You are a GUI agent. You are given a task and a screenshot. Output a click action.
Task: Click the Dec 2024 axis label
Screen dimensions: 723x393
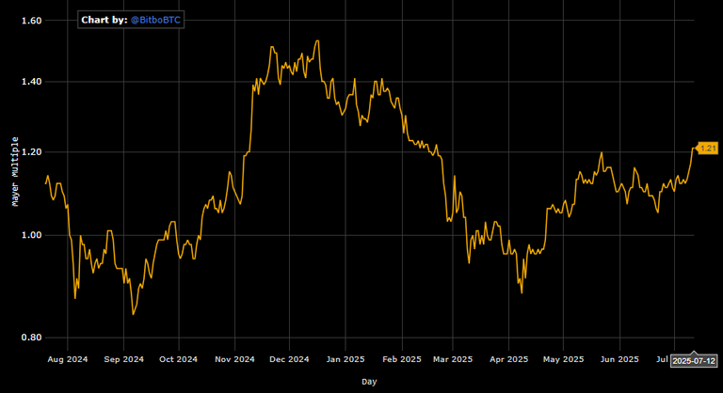289,359
